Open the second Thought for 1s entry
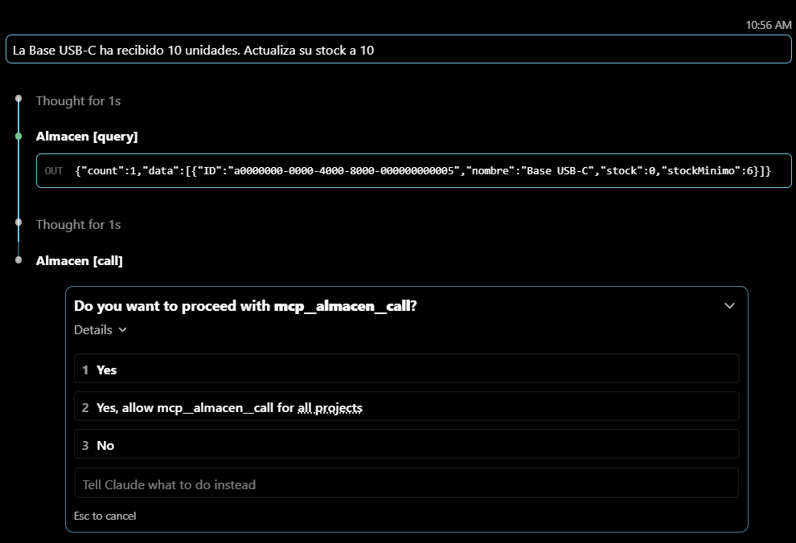Viewport: 796px width, 543px height. [78, 225]
